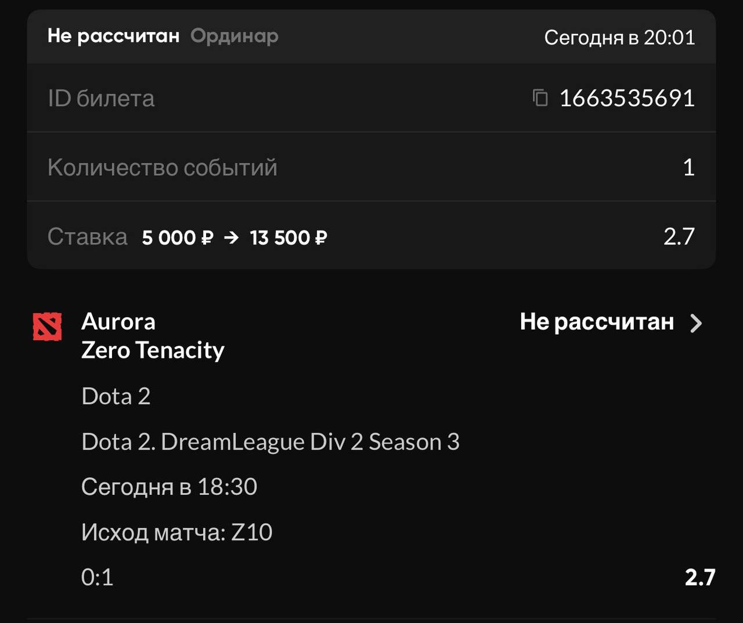Open the Zero Tenacity team name
This screenshot has width=743, height=623.
153,350
